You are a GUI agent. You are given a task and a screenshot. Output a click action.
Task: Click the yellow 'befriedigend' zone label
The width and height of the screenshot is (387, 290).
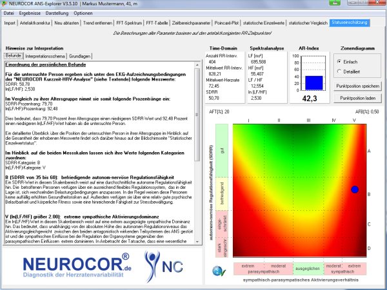coord(222,193)
